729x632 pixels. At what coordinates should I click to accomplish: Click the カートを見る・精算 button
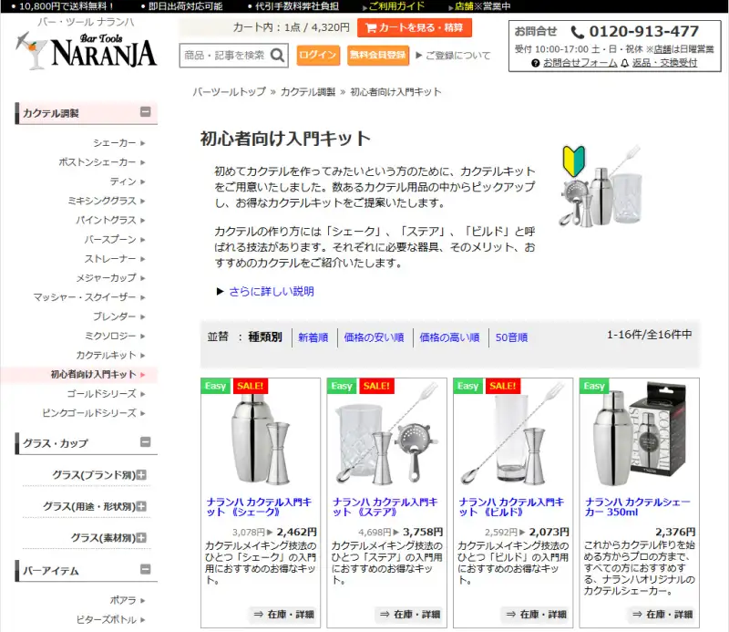pos(415,28)
